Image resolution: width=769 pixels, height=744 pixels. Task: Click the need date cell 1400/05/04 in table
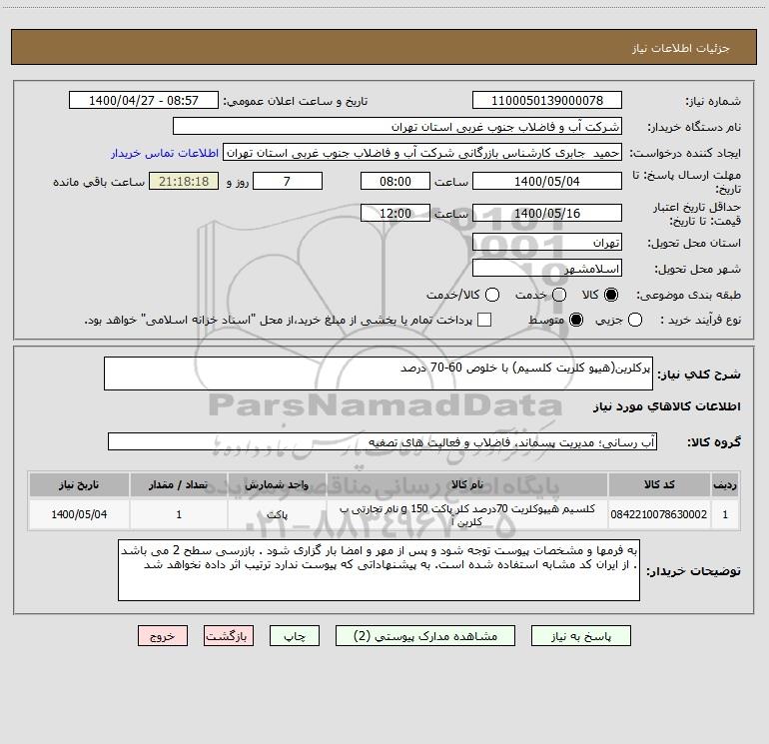pyautogui.click(x=79, y=514)
